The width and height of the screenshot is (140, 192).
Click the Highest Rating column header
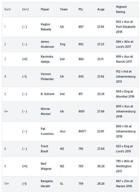point(121,9)
